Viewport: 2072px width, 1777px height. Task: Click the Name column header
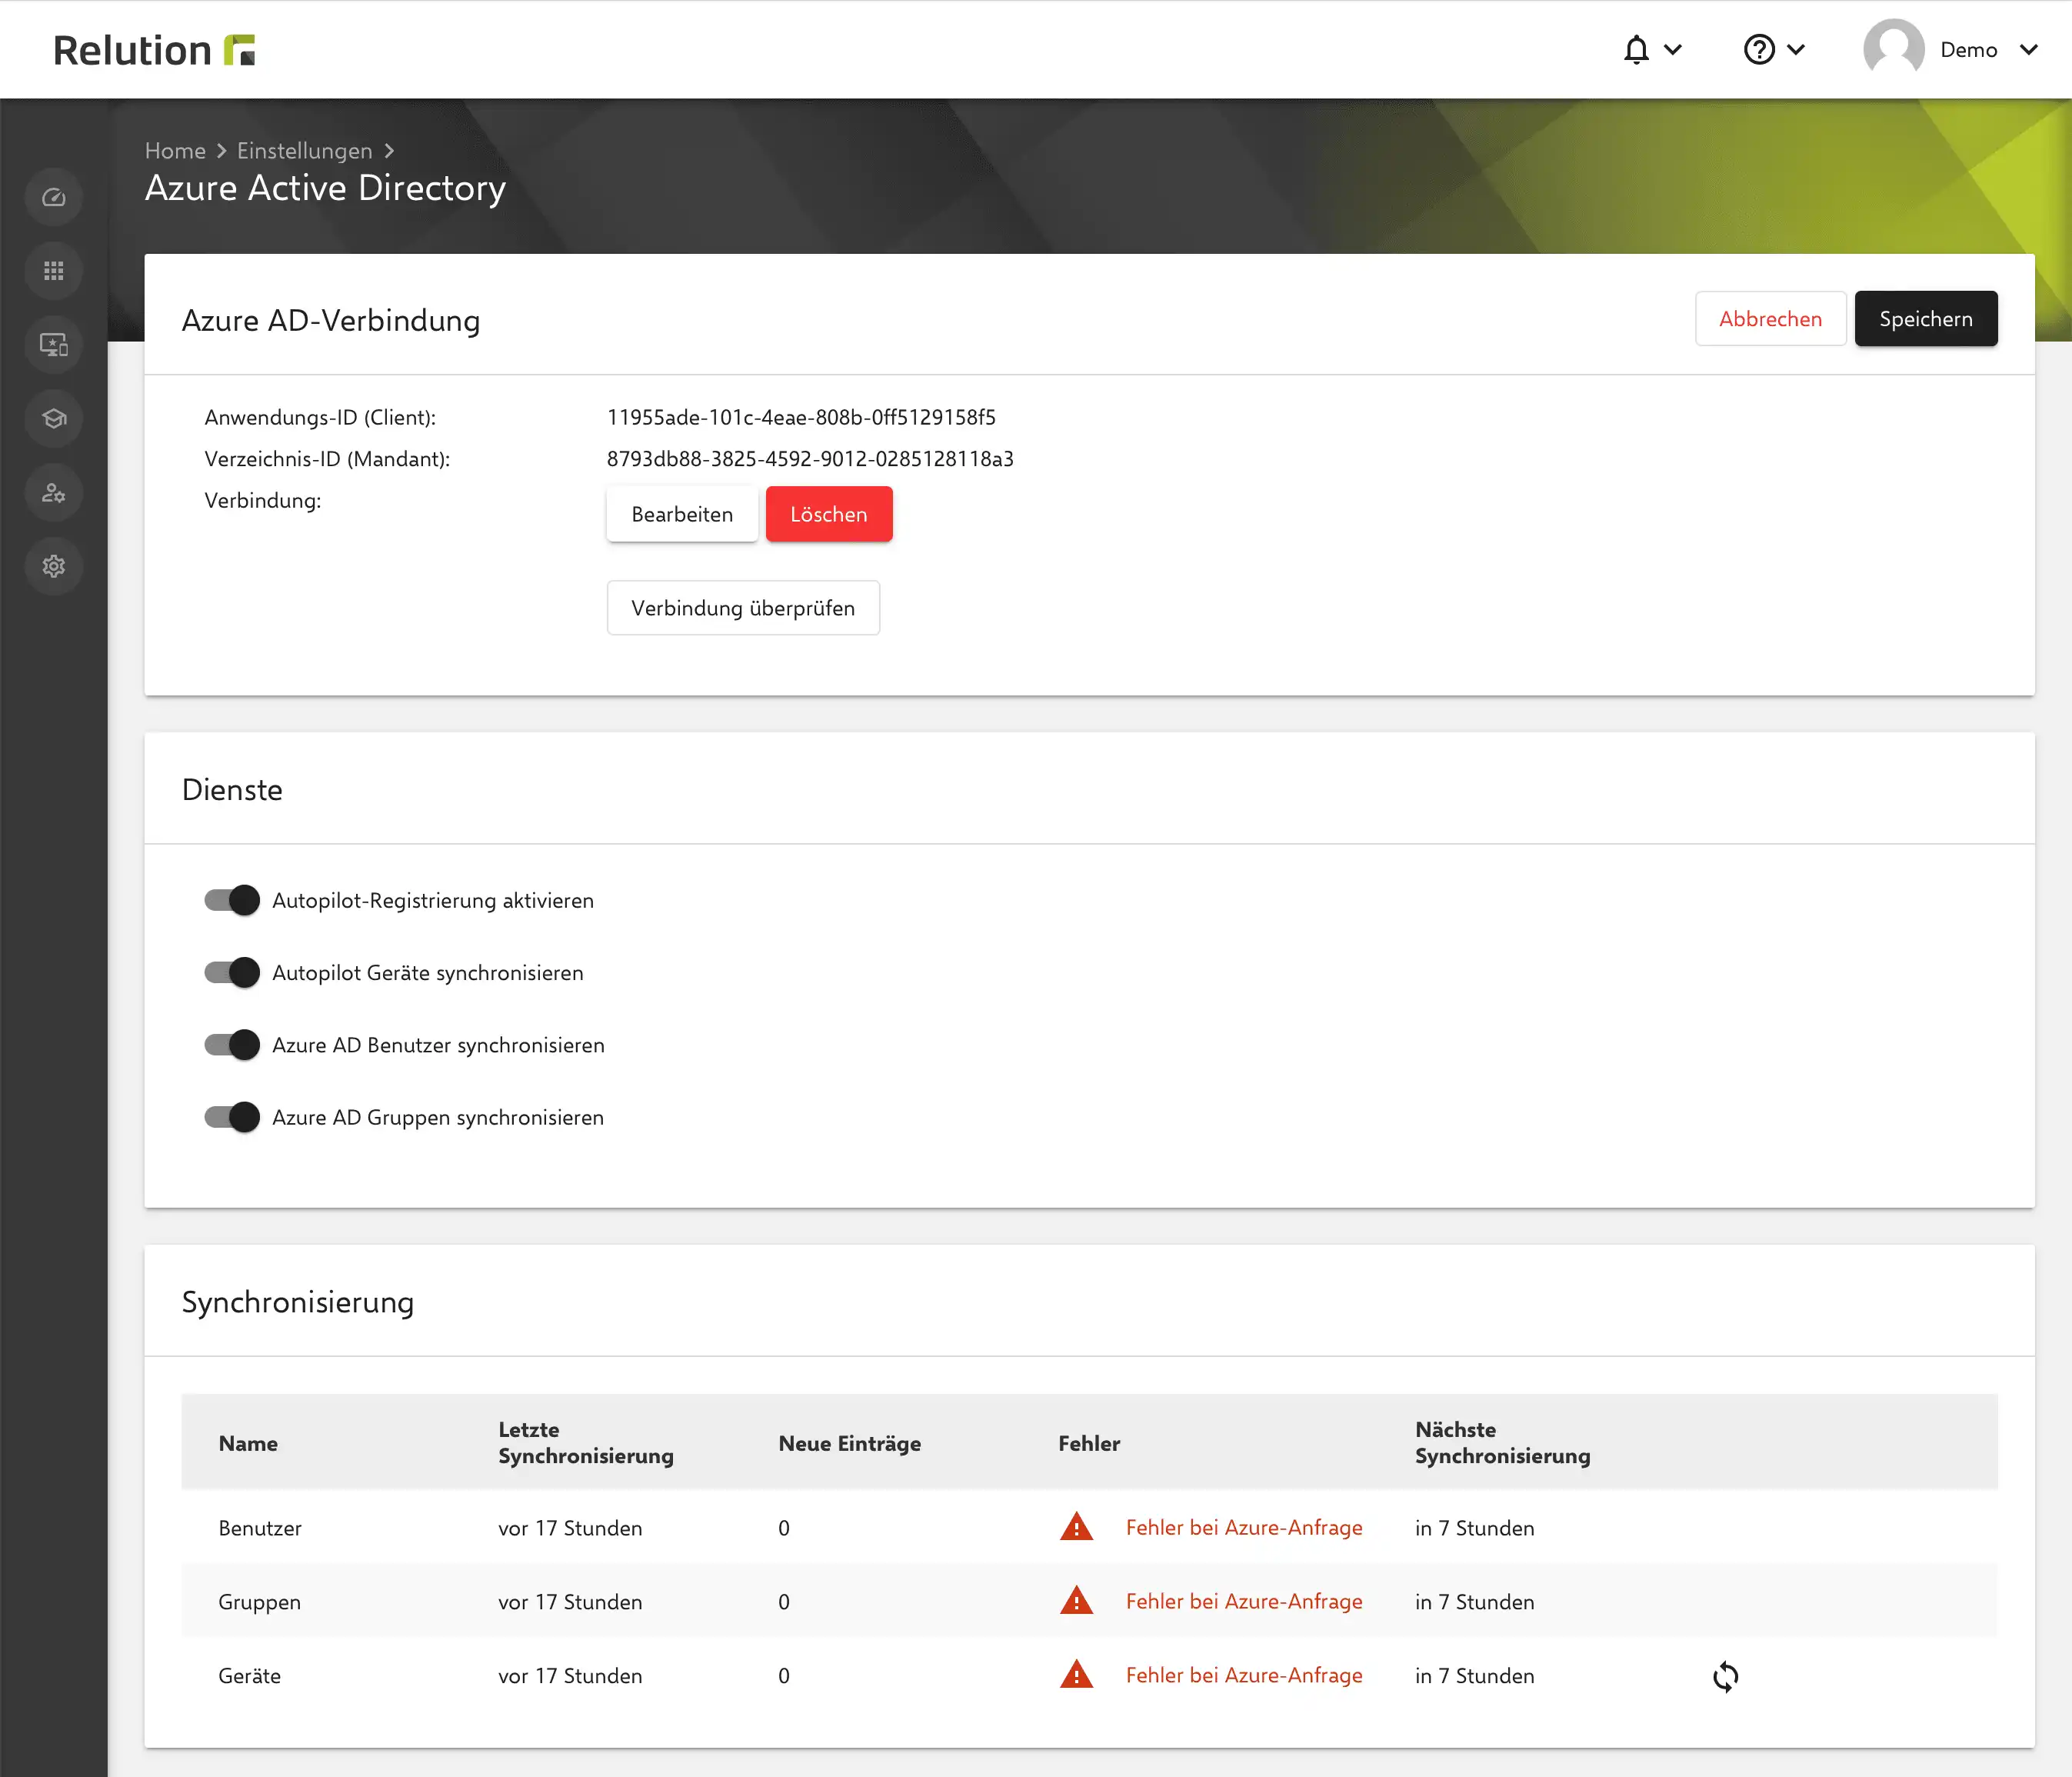coord(248,1443)
